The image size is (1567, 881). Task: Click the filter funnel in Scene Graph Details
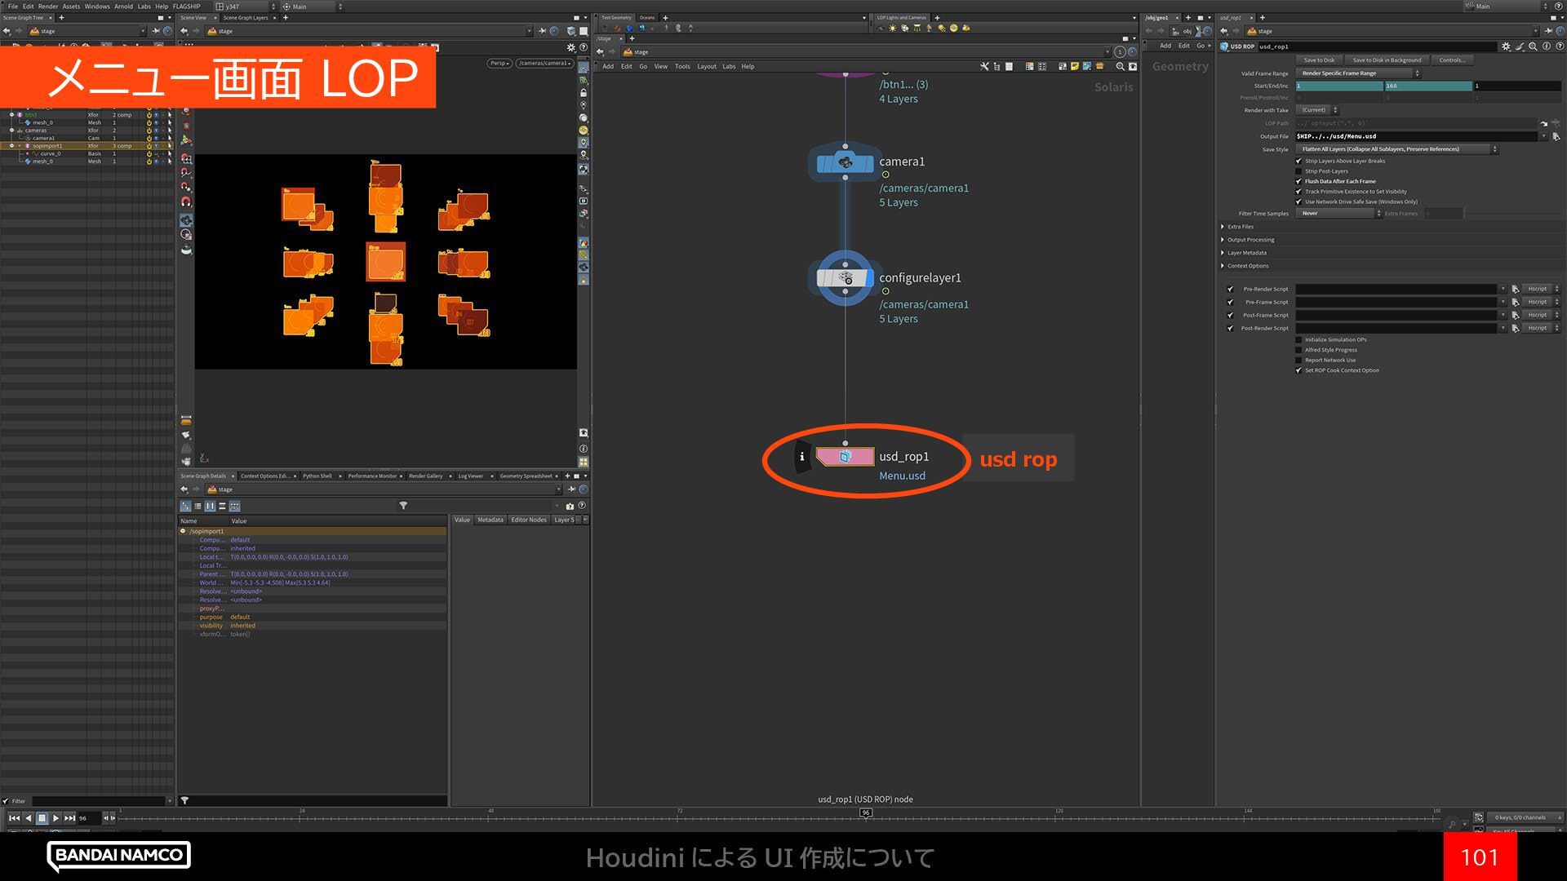click(x=403, y=506)
